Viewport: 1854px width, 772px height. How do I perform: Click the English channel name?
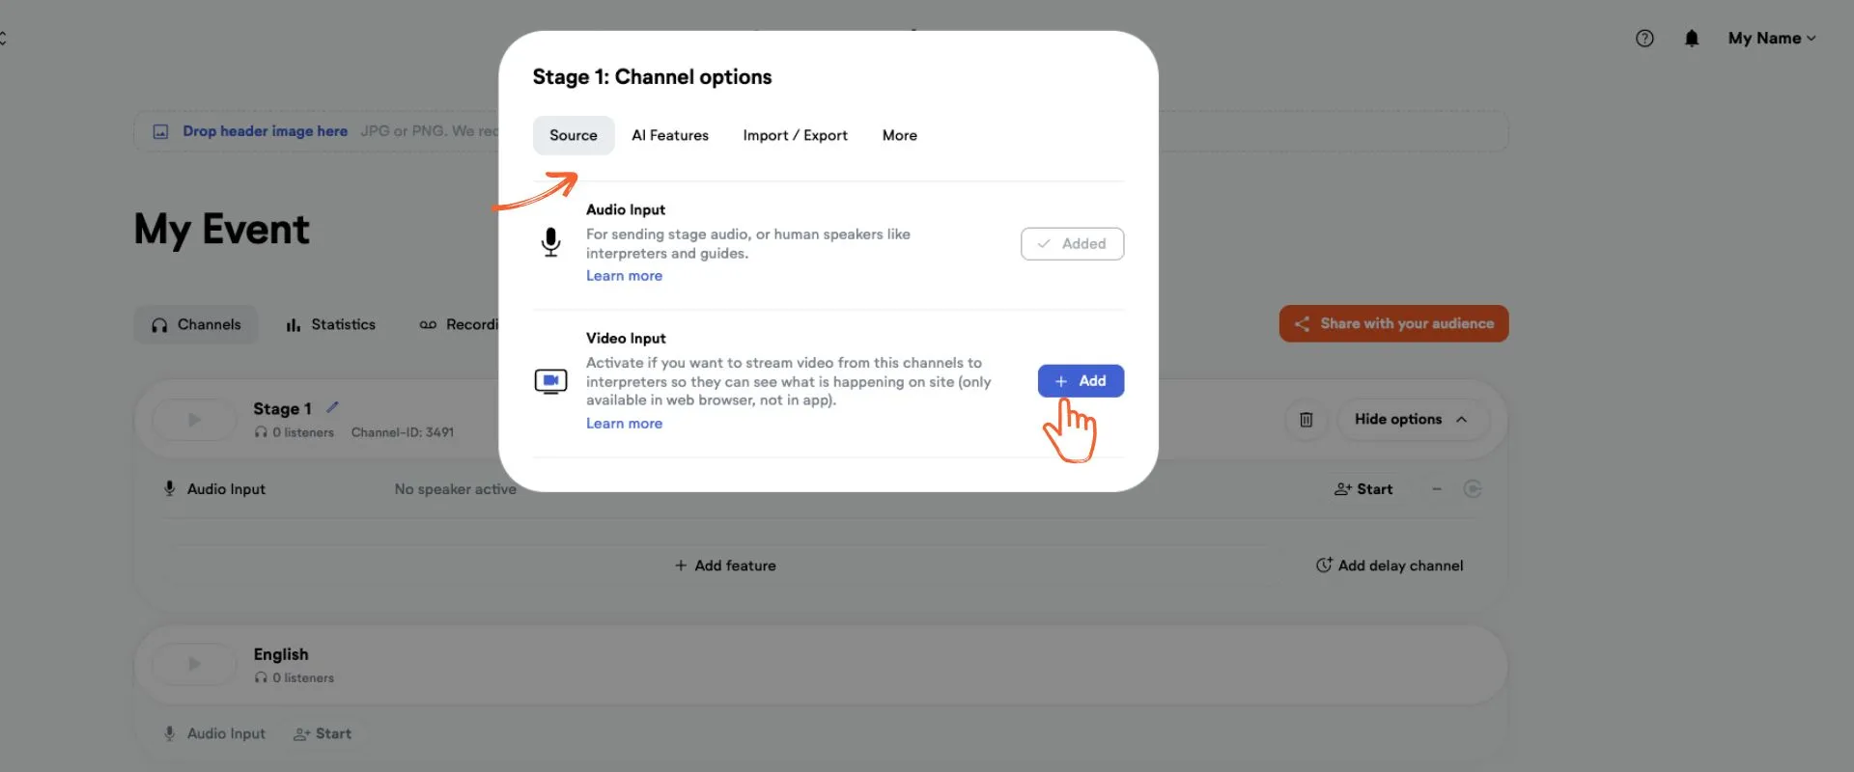click(281, 654)
